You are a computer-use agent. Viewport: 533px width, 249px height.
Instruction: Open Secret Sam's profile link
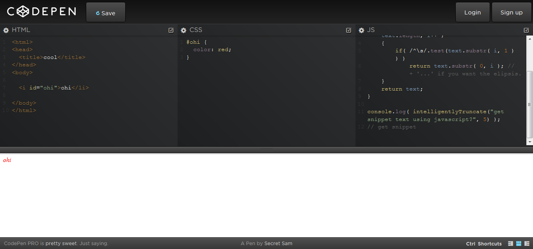coord(278,244)
